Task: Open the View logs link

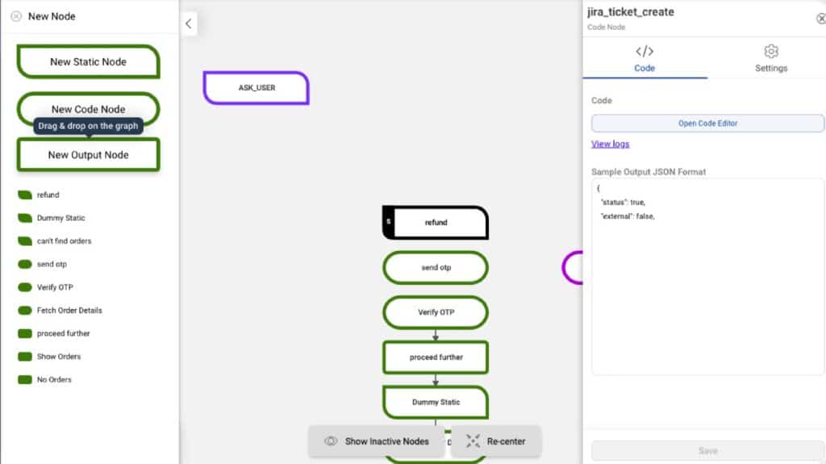Action: pos(610,144)
